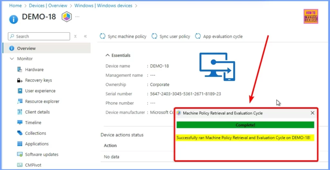Clear the search box with X icon
This screenshot has height=170, width=330.
tap(75, 36)
